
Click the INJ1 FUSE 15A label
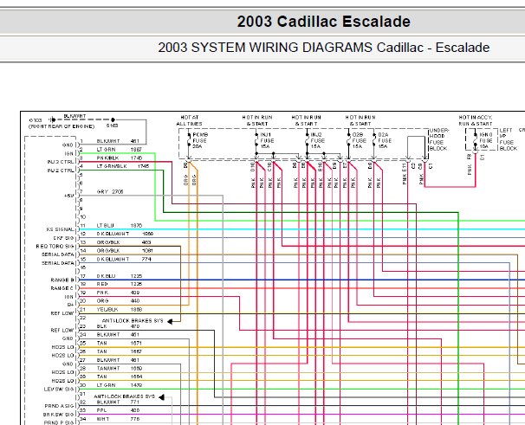(267, 140)
